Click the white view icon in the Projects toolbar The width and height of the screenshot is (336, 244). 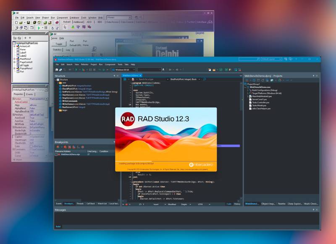point(272,80)
